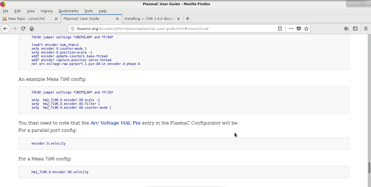The image size is (371, 187).
Task: Open the Help menu
Action: point(103,11)
